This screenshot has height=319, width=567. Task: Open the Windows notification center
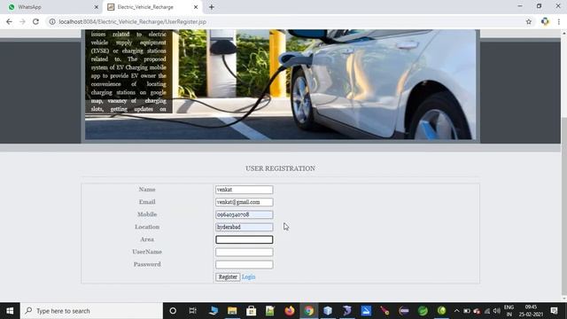click(554, 311)
